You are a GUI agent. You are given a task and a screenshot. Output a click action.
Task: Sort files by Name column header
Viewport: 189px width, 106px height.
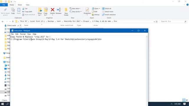click(26, 25)
